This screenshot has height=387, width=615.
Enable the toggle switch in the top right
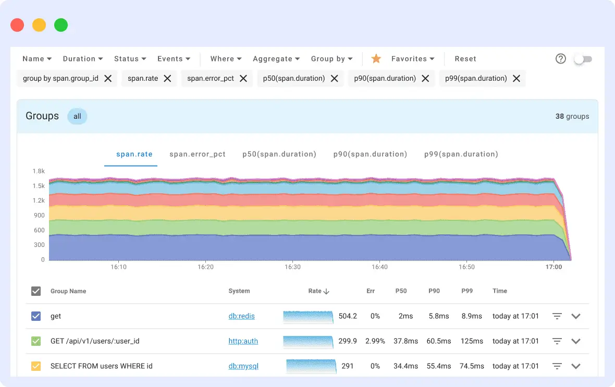tap(583, 59)
